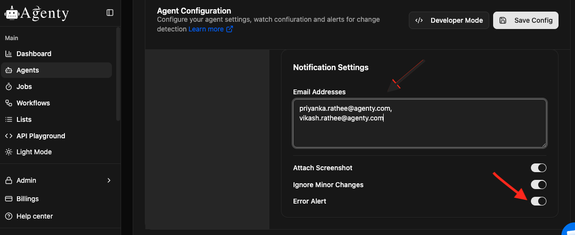Enable Developer Mode
Viewport: 575px width, 235px height.
pyautogui.click(x=449, y=20)
